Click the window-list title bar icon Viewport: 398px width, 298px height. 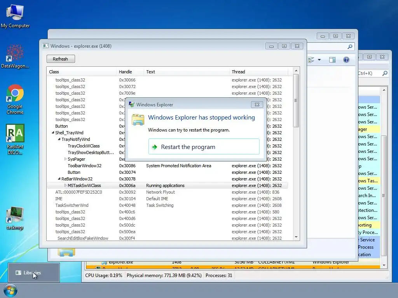pos(46,46)
